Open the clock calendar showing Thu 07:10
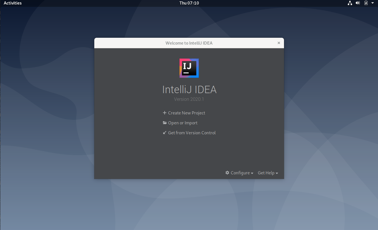The height and width of the screenshot is (230, 378). tap(189, 3)
